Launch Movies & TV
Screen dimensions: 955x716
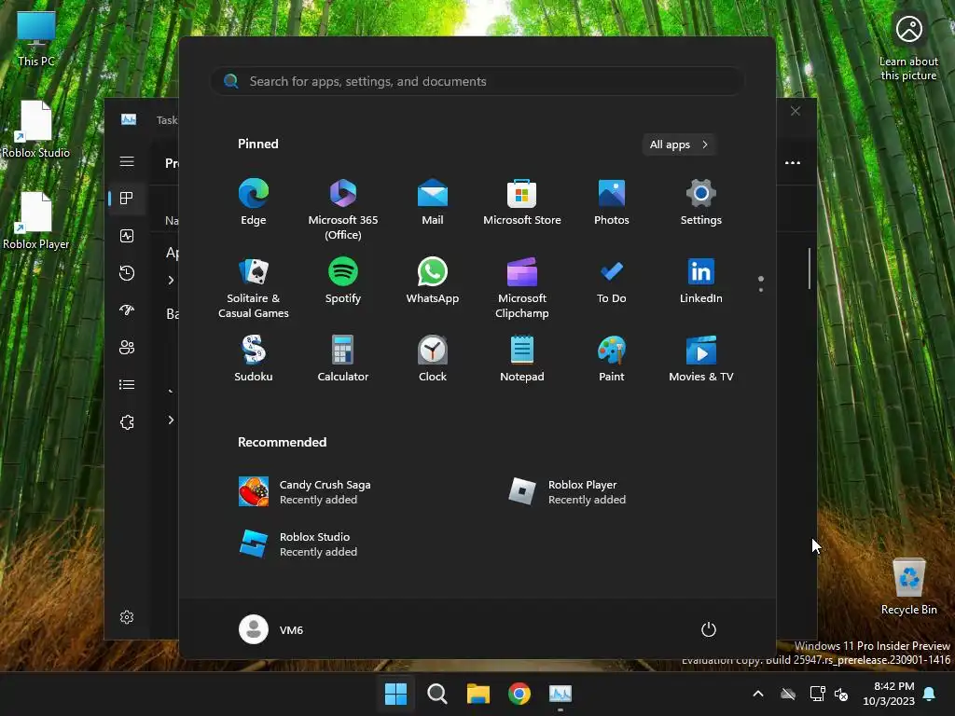[701, 359]
